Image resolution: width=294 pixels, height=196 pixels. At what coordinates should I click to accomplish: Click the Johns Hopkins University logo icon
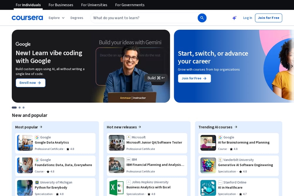tap(128, 182)
